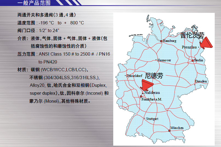
Task: Click the Prenzlau city name label
Action: pyautogui.click(x=189, y=47)
